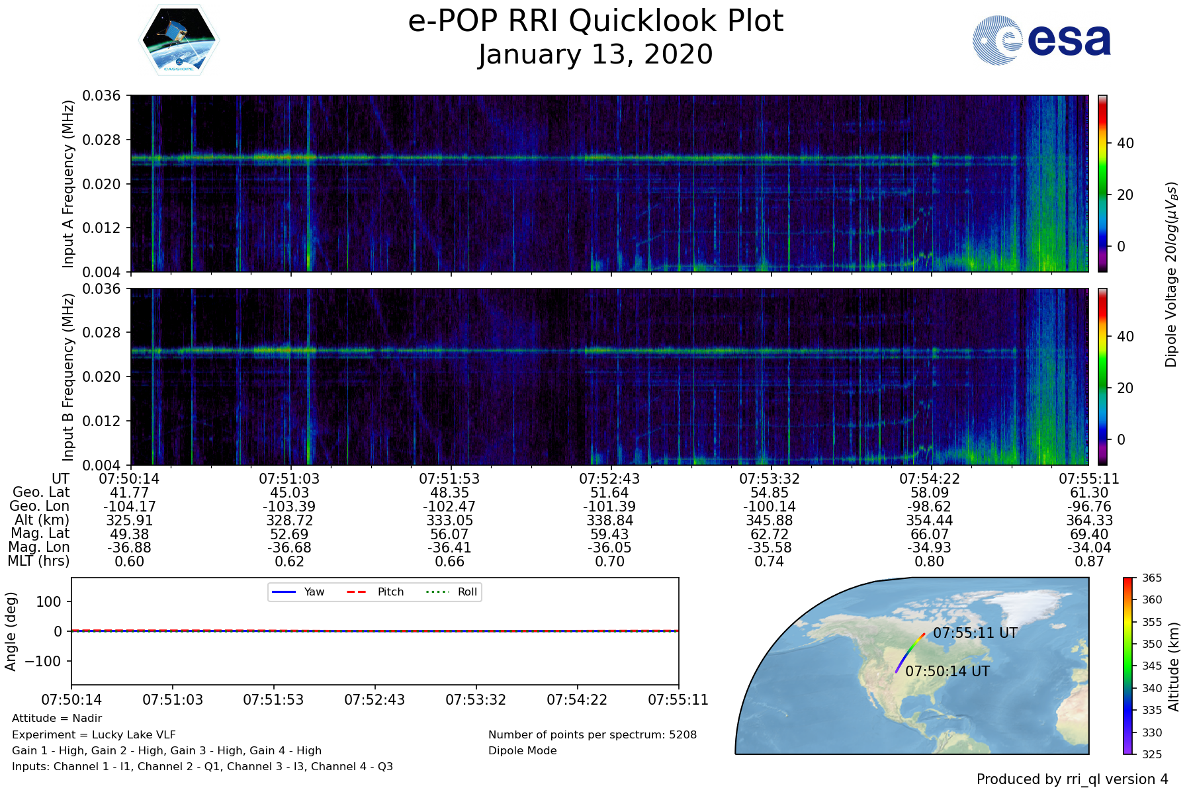Click the Altitude (km) colorbar

pos(1128,666)
